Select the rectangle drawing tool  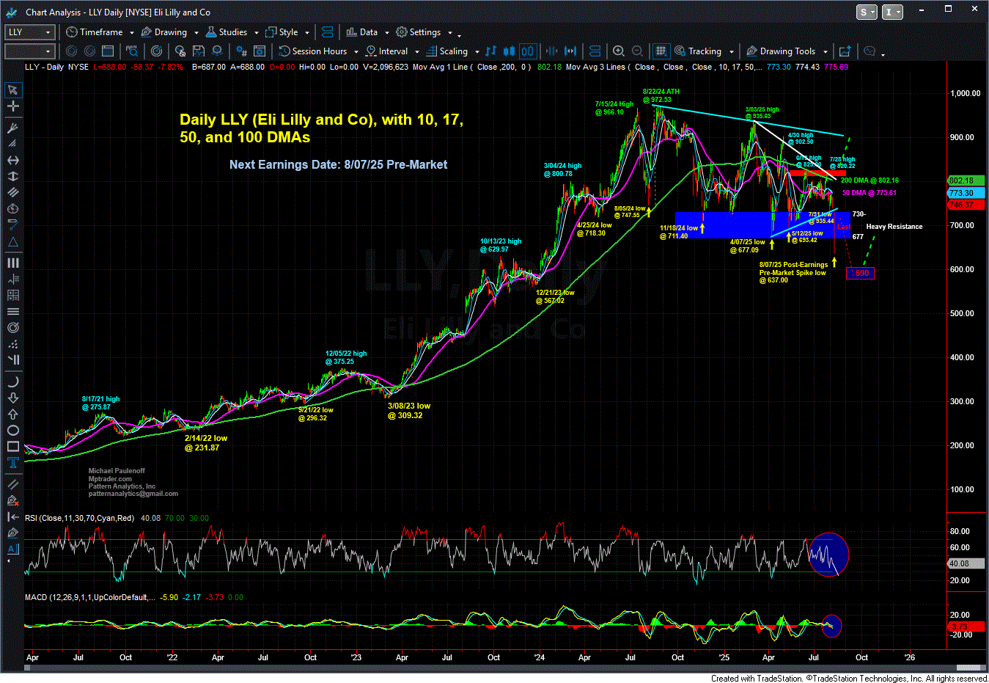pyautogui.click(x=13, y=446)
